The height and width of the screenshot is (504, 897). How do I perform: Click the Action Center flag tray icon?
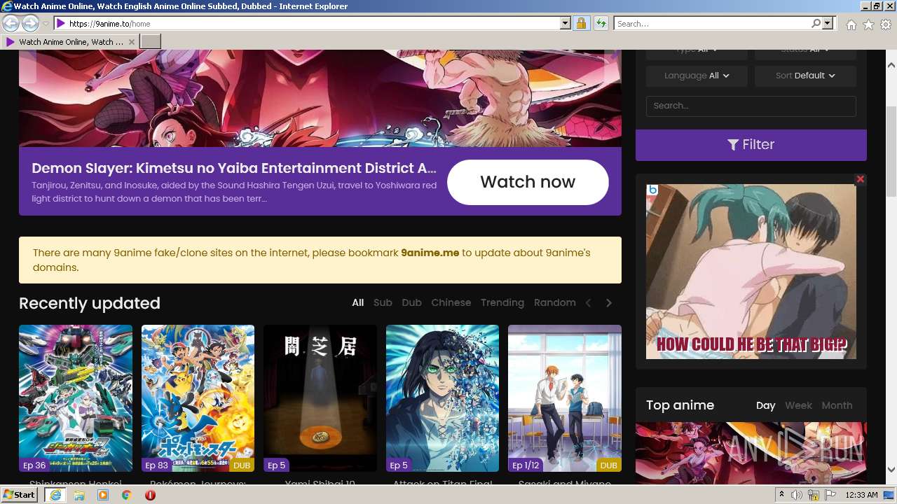coord(830,495)
